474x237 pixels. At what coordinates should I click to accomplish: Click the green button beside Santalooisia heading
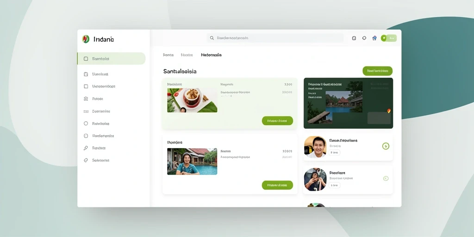point(378,71)
